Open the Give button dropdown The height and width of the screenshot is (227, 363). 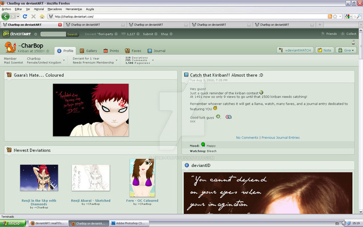pos(346,51)
